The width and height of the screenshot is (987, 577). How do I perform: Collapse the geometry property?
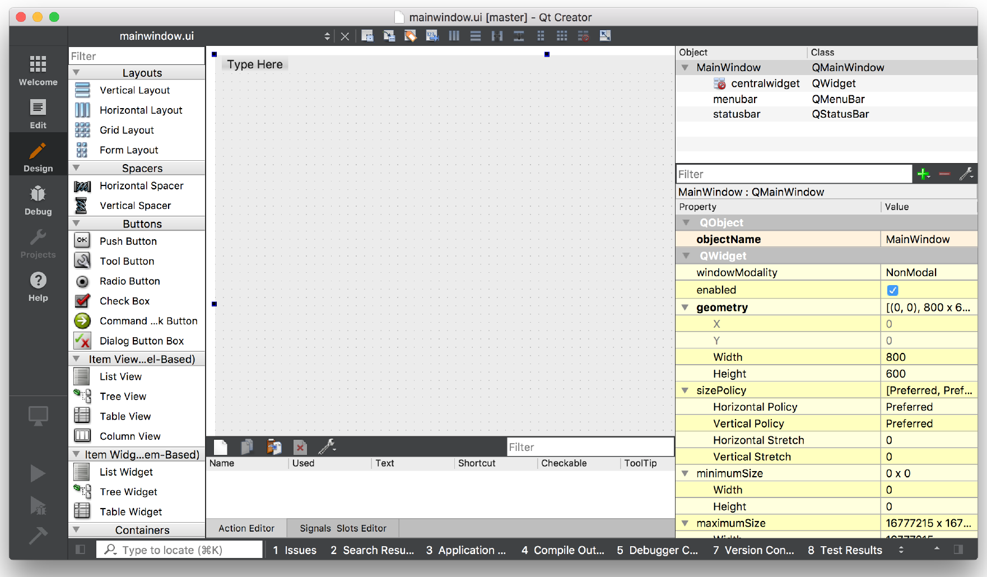tap(685, 308)
